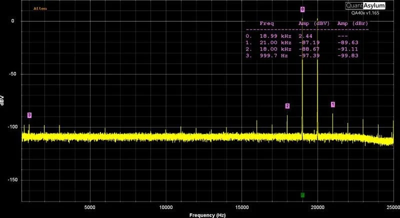Viewport: 400px width, 218px height.
Task: Click the -99.83 dBr value
Action: coord(347,55)
